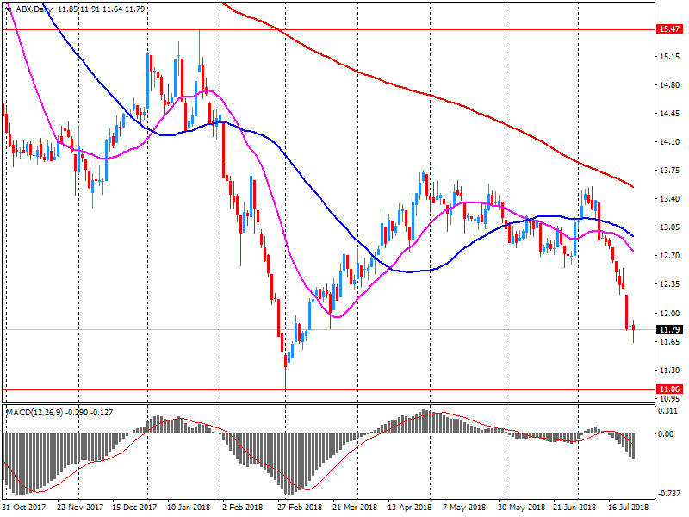The width and height of the screenshot is (689, 517).
Task: Click the OHLC values 11.85 11.91 11.64 11.79
Action: [x=101, y=9]
